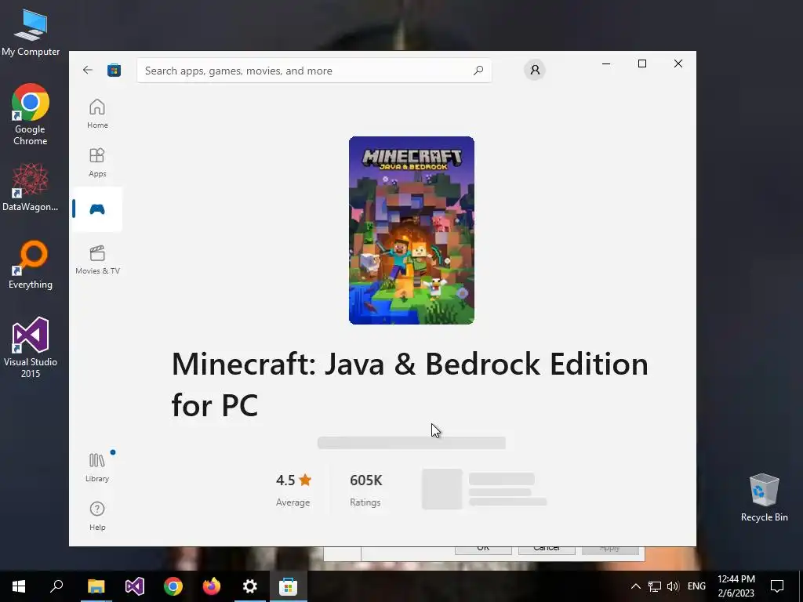Select the Visual Studio 2015 desktop shortcut
The image size is (803, 602).
click(31, 347)
